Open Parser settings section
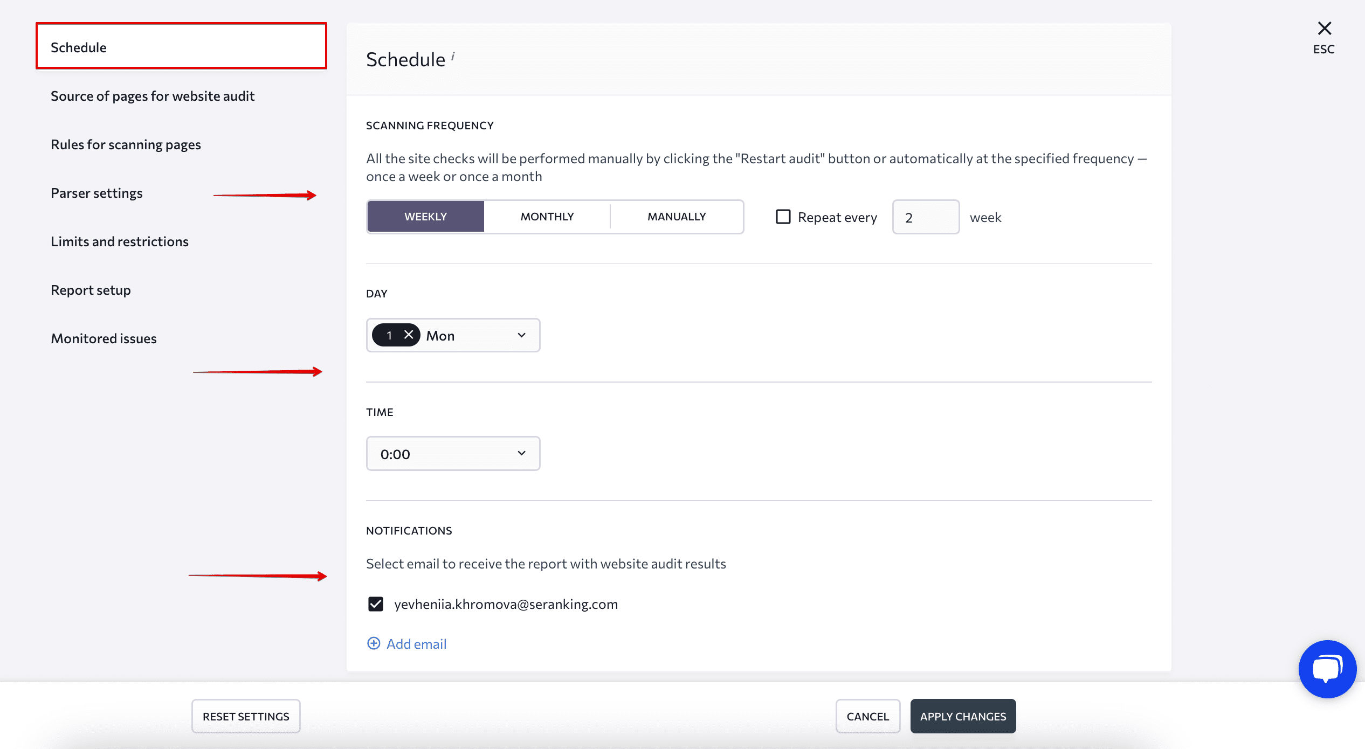 [x=96, y=193]
